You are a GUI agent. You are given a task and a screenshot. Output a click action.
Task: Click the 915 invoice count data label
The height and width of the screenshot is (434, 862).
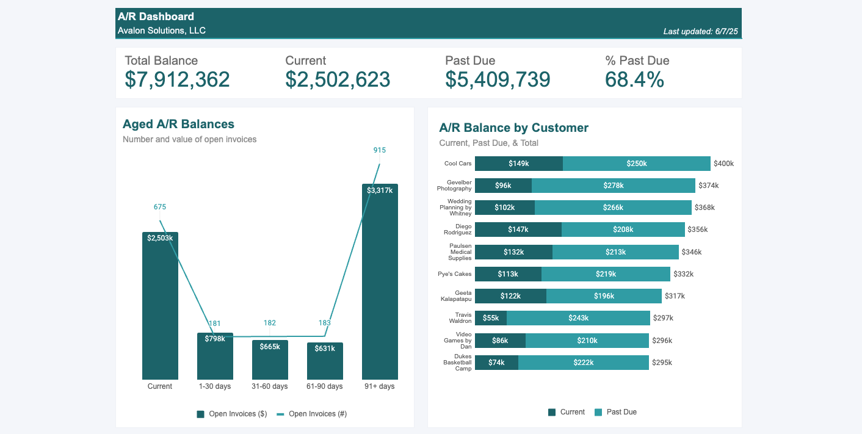(x=380, y=150)
